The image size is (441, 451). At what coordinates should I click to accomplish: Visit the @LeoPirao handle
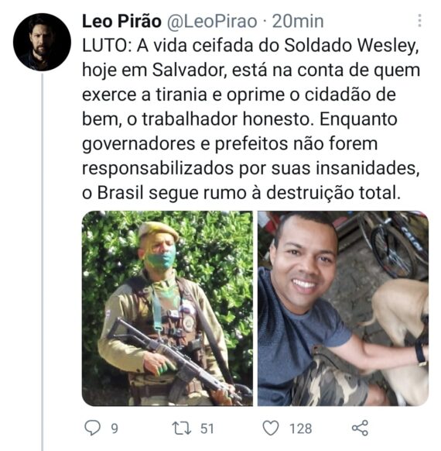click(212, 22)
